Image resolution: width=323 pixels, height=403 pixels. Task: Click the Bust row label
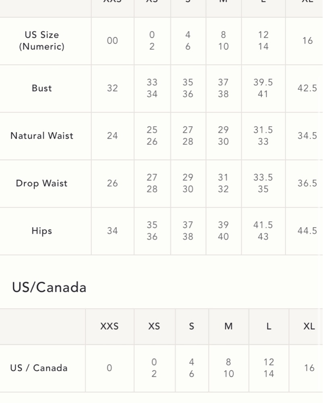tap(42, 88)
